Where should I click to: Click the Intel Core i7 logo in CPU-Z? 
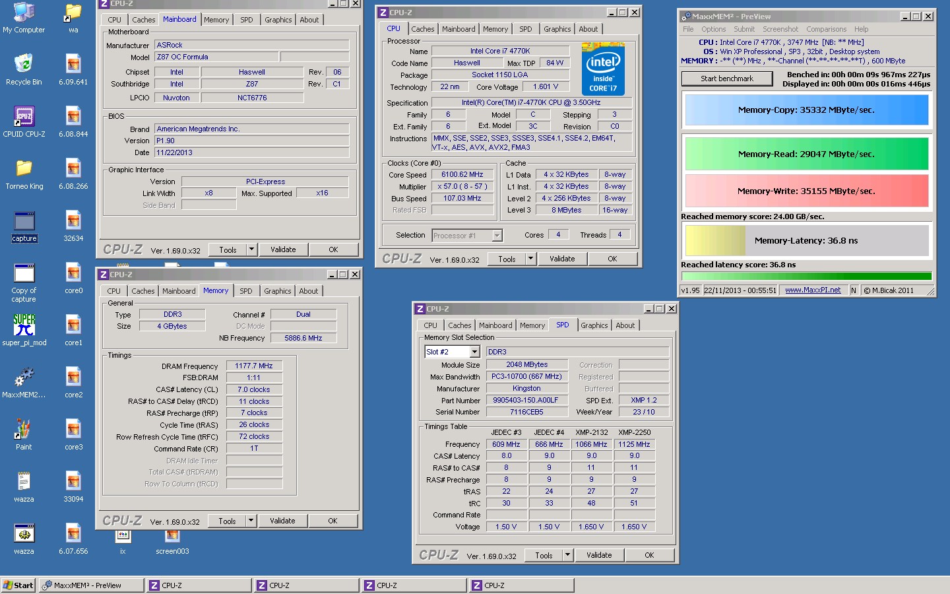tap(603, 69)
